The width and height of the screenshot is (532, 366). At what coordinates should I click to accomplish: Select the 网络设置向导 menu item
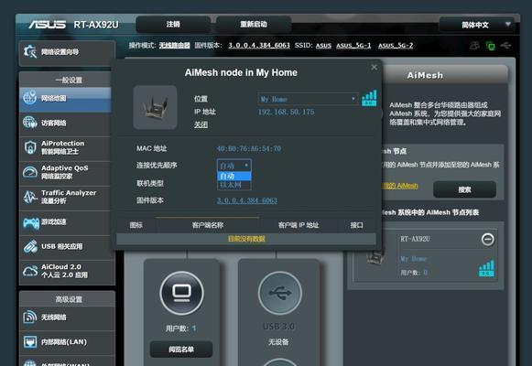[67, 52]
